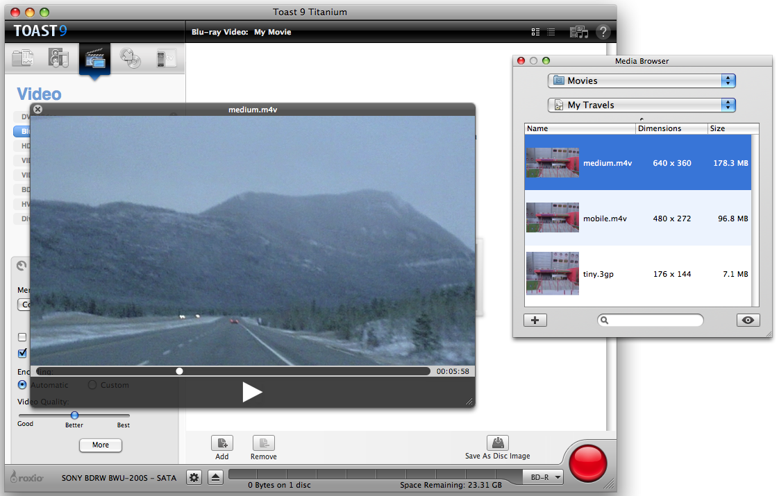Click the Remove button icon

(263, 443)
